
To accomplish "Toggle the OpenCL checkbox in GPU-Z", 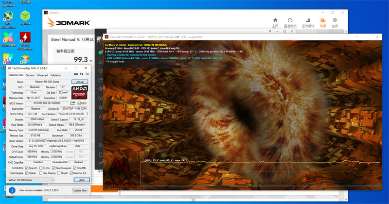I will (27, 168).
